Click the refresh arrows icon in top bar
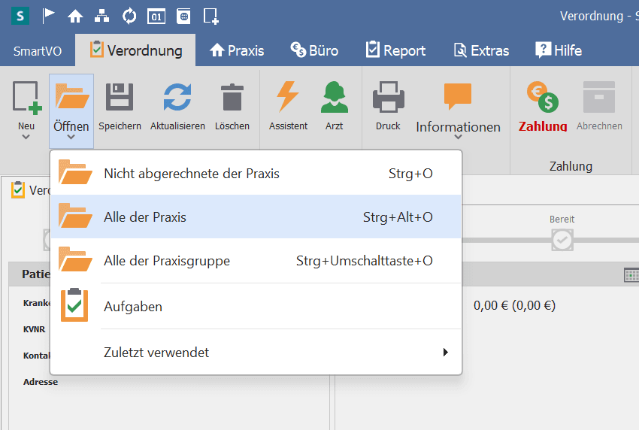Image resolution: width=639 pixels, height=430 pixels. 129,17
